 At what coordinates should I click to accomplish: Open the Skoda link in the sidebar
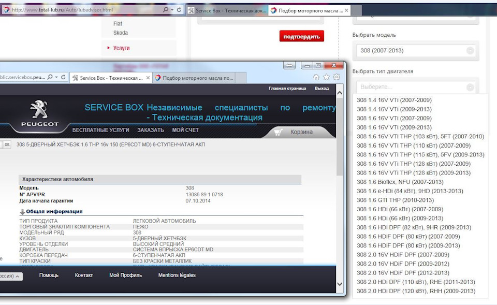[121, 33]
